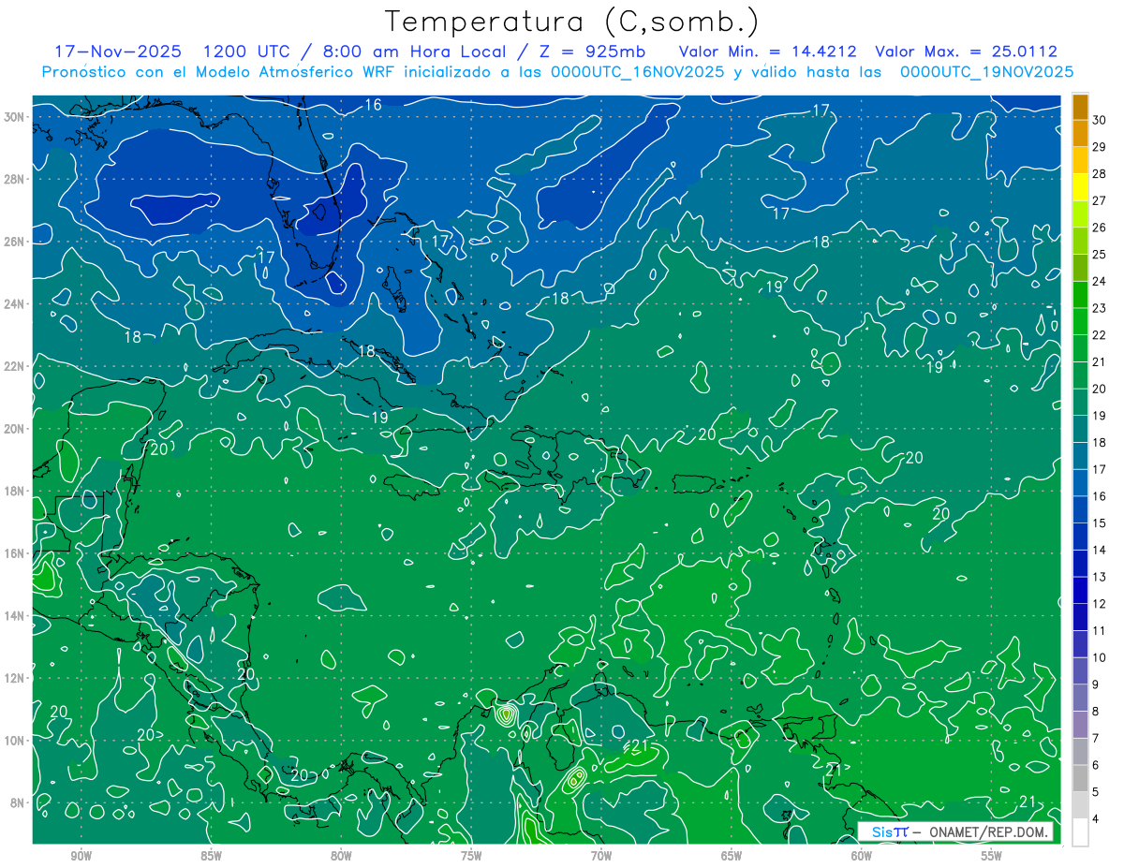
Task: Click the "65W" longitude label
Action: [x=732, y=856]
